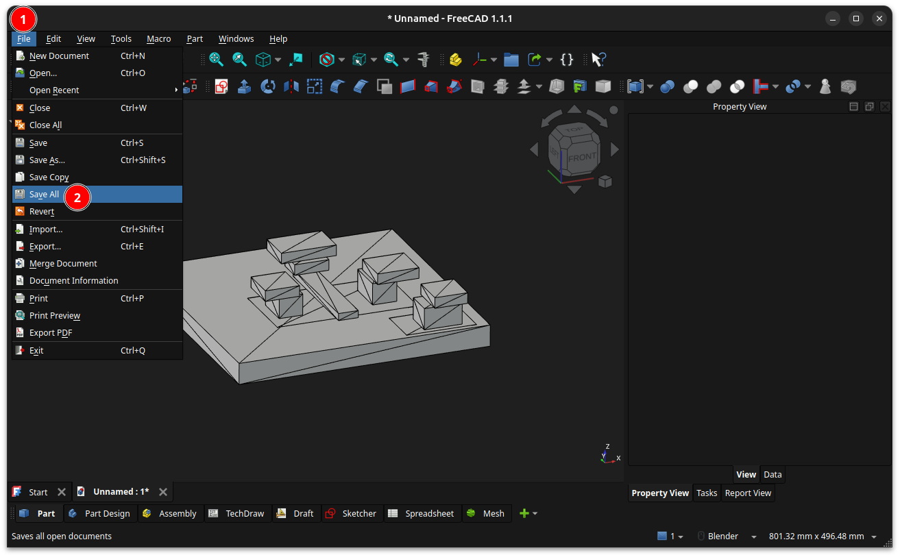Click the FRONT face of navigation cube

point(582,156)
